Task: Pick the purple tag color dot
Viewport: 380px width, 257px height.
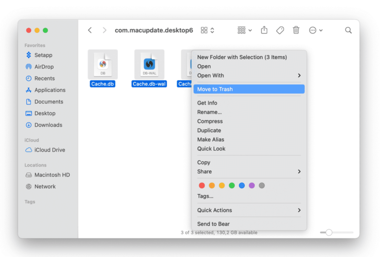Action: pyautogui.click(x=252, y=185)
